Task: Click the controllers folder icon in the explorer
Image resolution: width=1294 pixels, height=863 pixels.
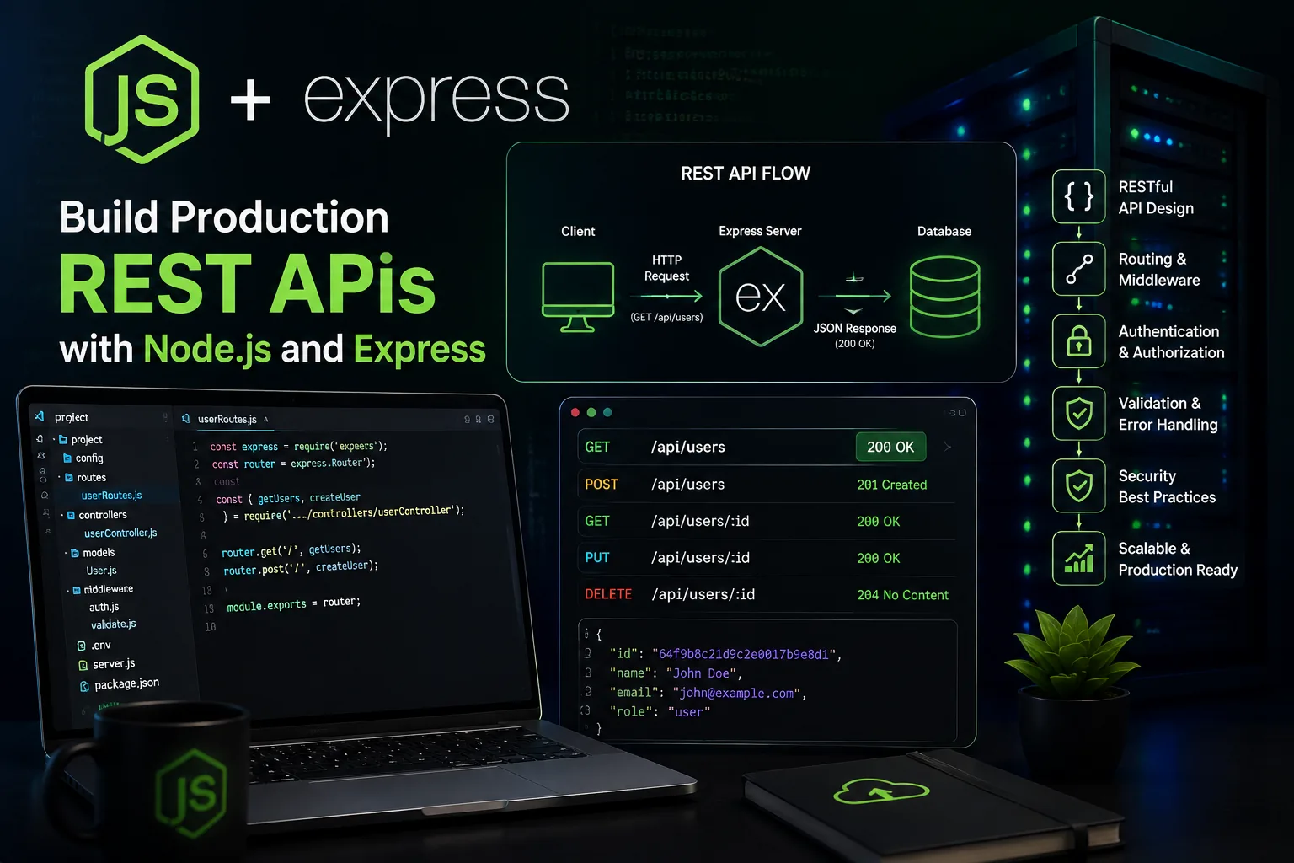Action: (x=71, y=514)
